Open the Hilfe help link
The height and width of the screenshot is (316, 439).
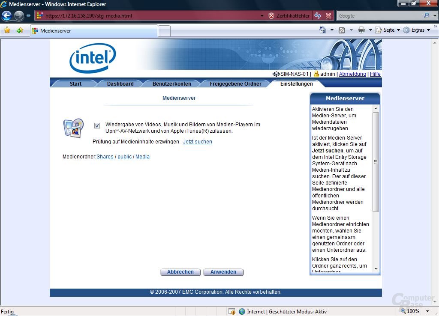[x=375, y=74]
